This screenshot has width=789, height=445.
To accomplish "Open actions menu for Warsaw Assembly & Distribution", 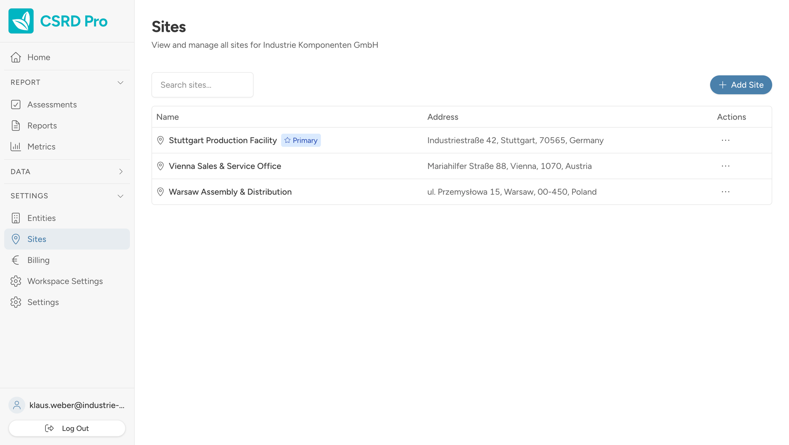I will [x=725, y=192].
